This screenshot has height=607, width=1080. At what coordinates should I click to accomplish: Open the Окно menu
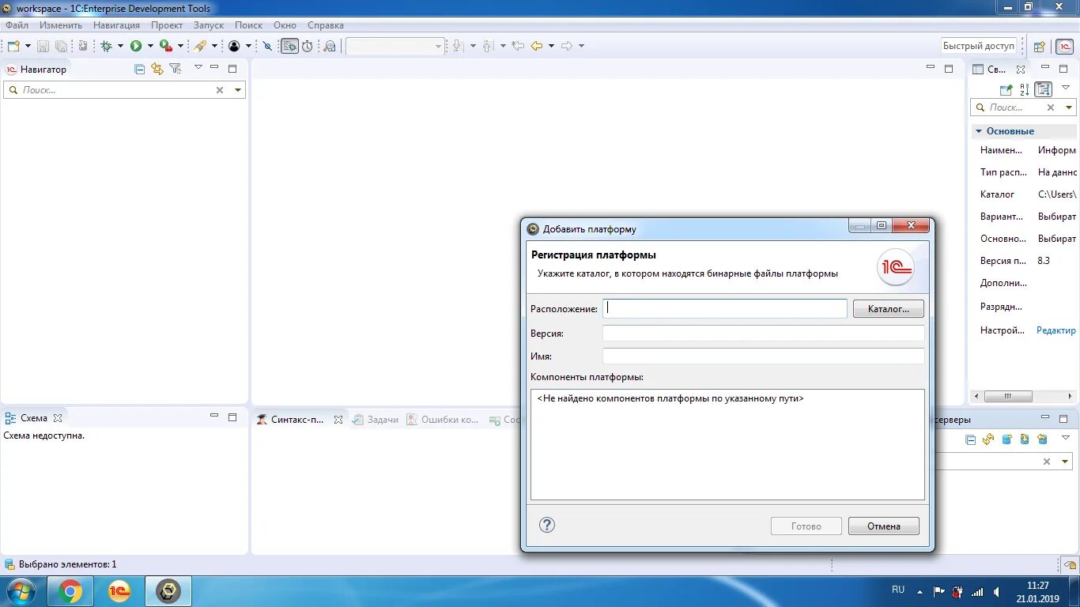click(x=285, y=25)
